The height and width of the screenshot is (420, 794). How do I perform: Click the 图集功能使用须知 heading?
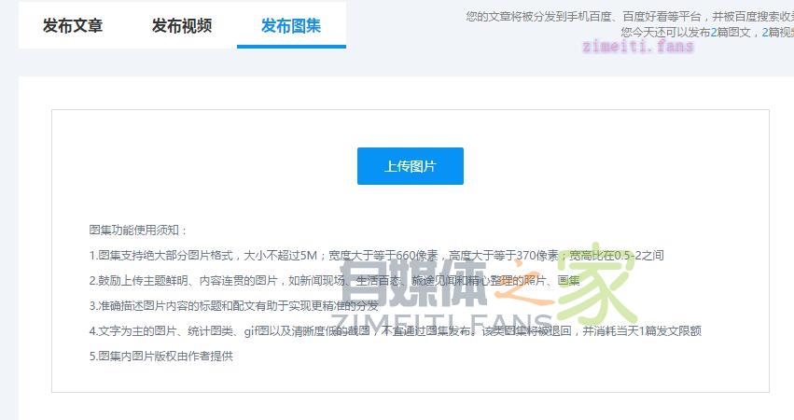(x=138, y=230)
